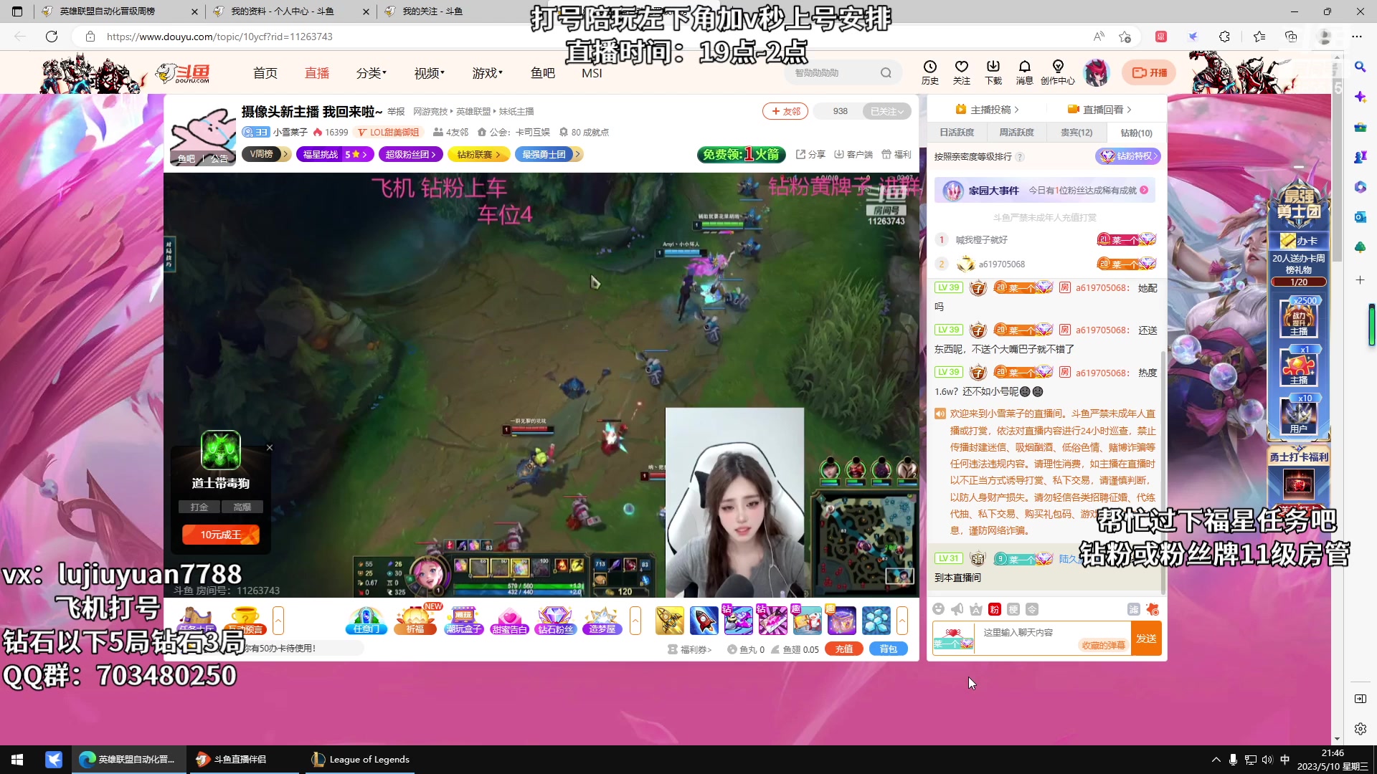Open browser favorites star icon

point(1259,37)
